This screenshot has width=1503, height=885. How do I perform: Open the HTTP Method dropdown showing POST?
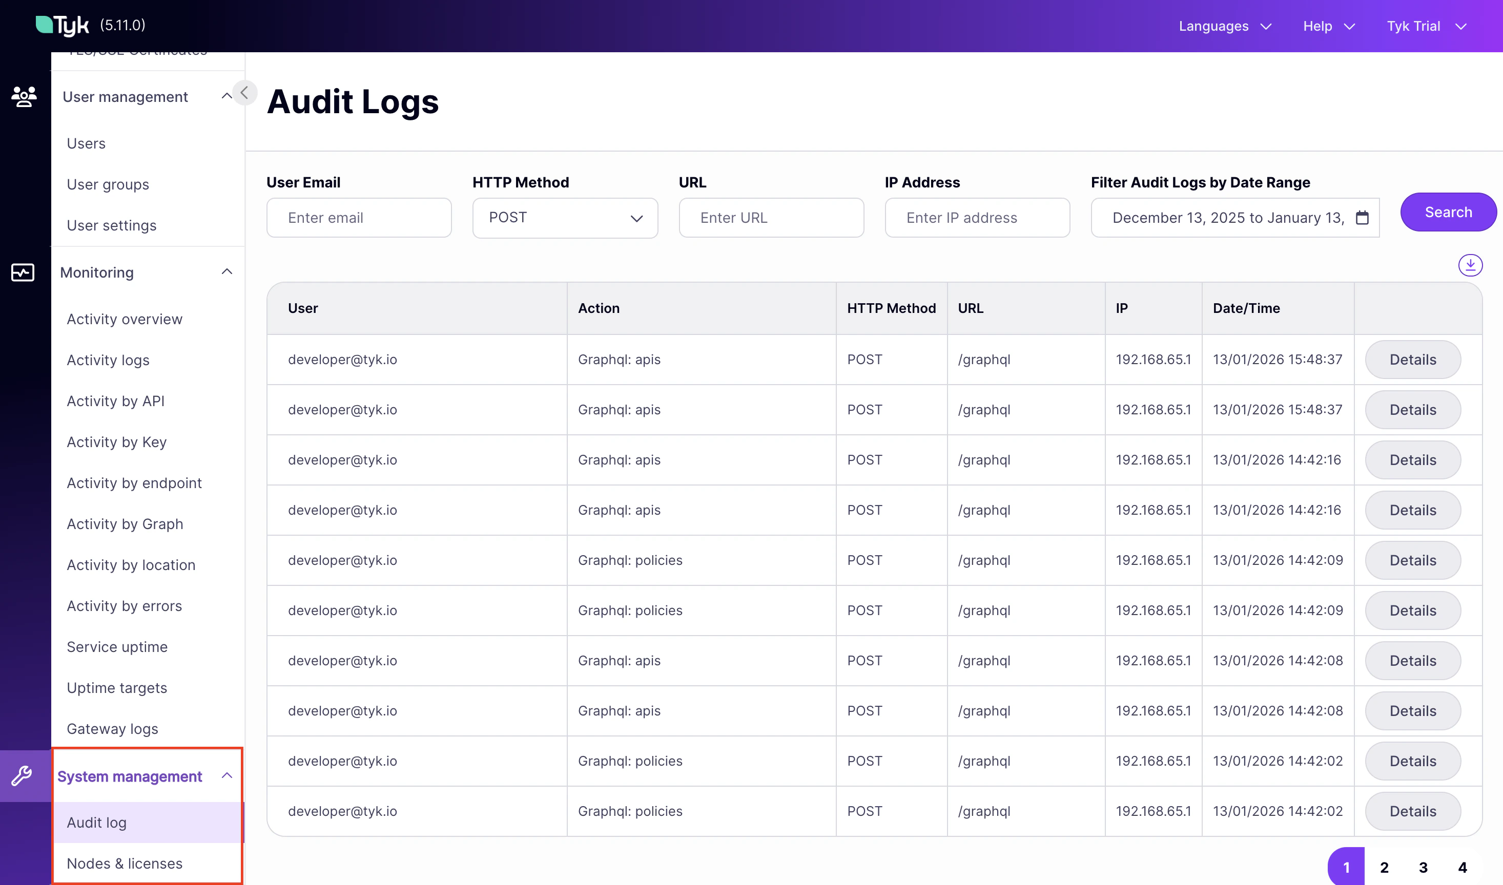pos(564,218)
